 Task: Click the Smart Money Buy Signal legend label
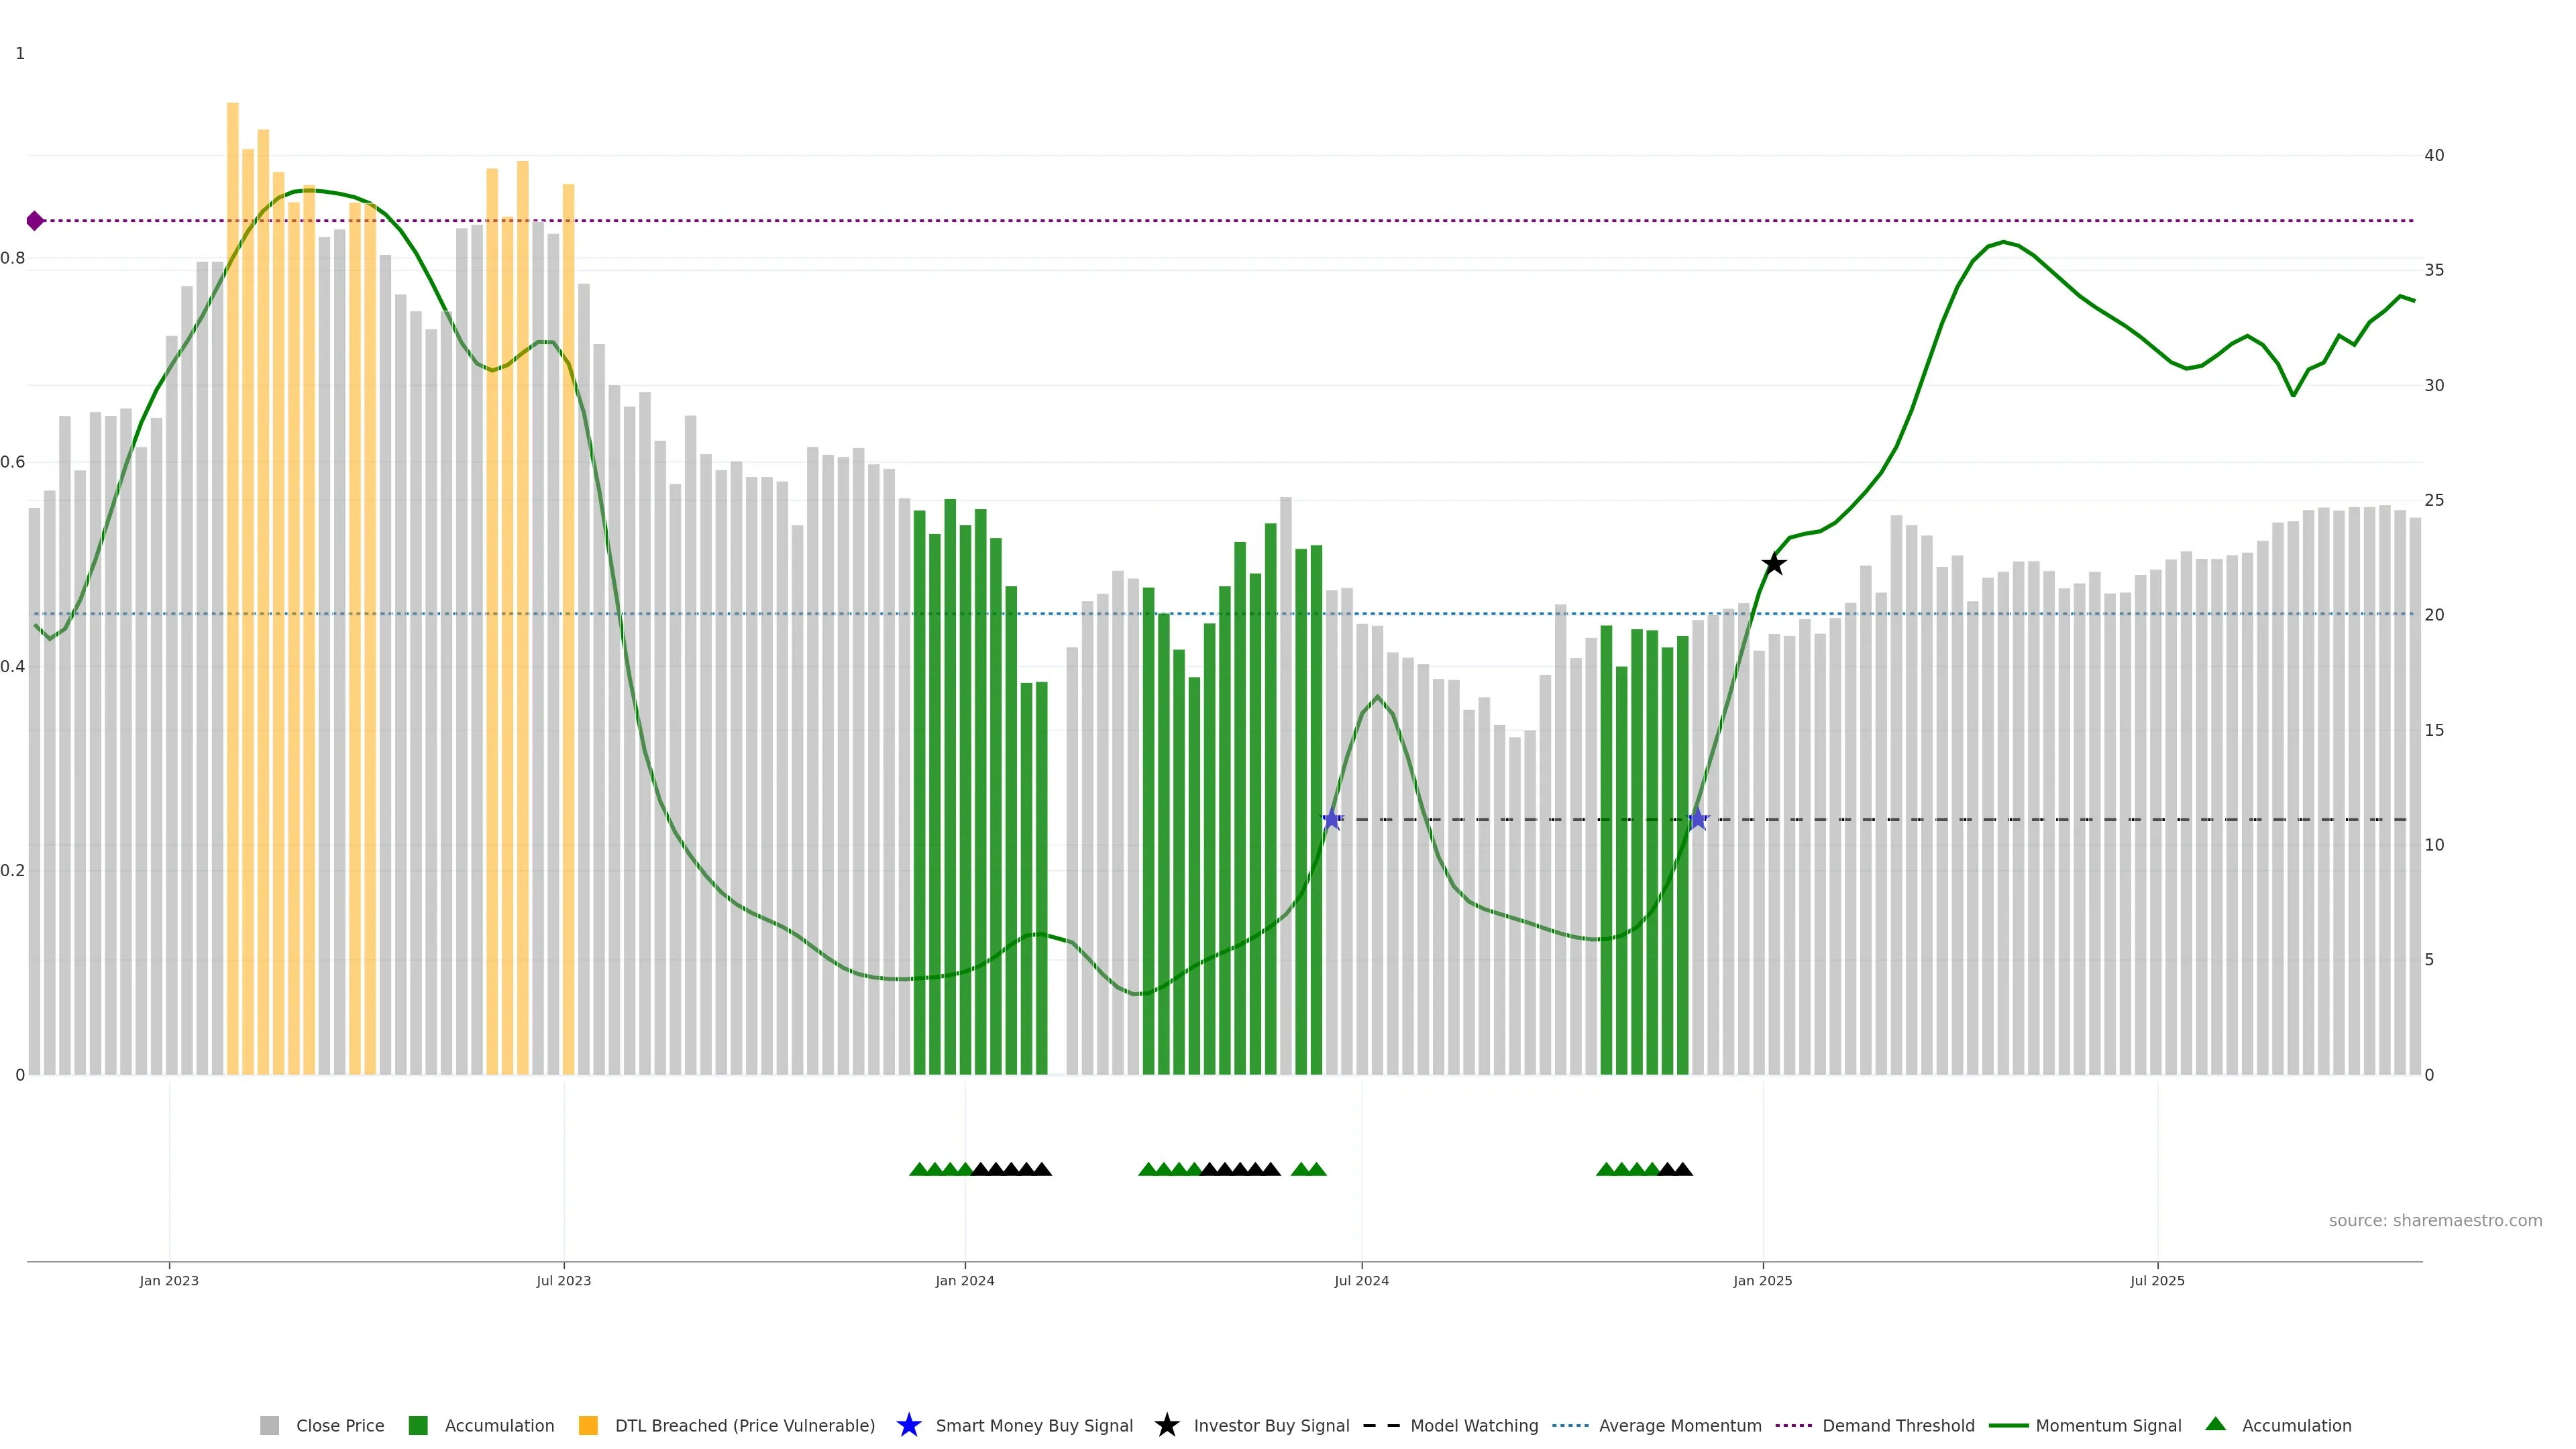[x=1034, y=1425]
